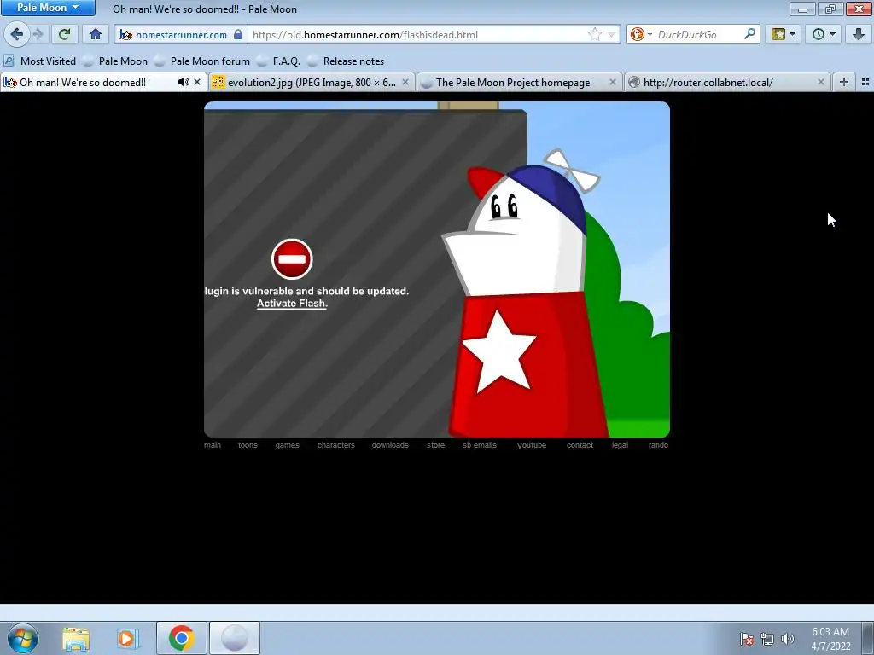Open Windows Media Player from taskbar
Screen dimensions: 874x655
(x=128, y=638)
